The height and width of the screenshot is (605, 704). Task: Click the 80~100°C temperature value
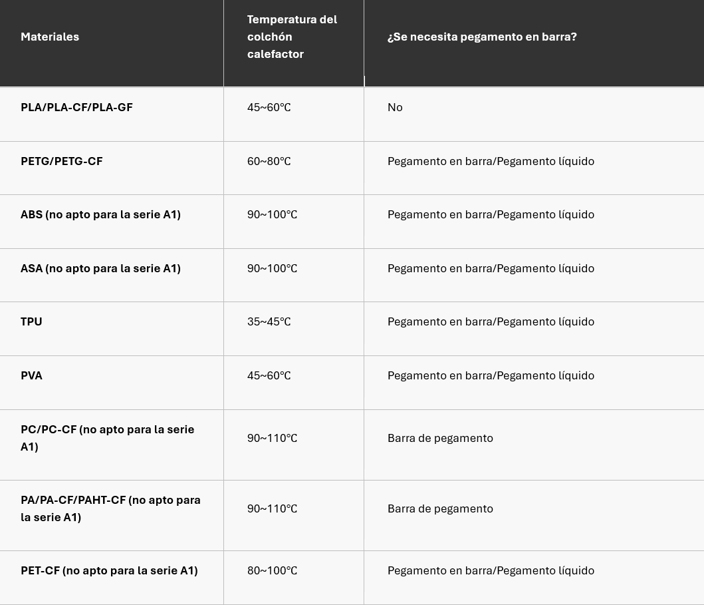(x=272, y=570)
